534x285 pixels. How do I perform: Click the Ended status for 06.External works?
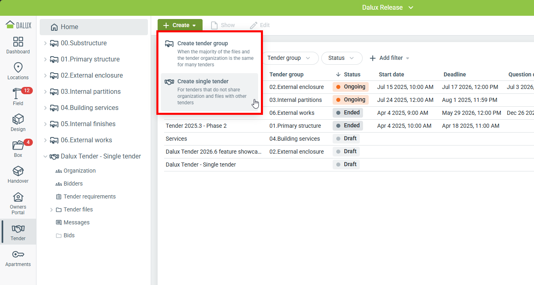click(x=348, y=113)
